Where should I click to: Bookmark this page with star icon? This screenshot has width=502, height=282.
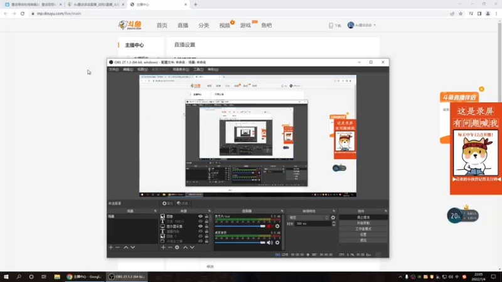pos(461,14)
